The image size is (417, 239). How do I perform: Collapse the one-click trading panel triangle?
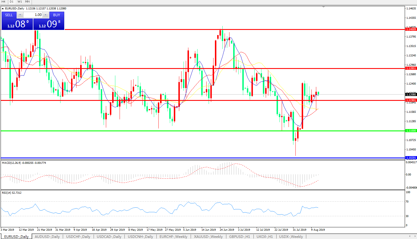[x=3, y=9]
